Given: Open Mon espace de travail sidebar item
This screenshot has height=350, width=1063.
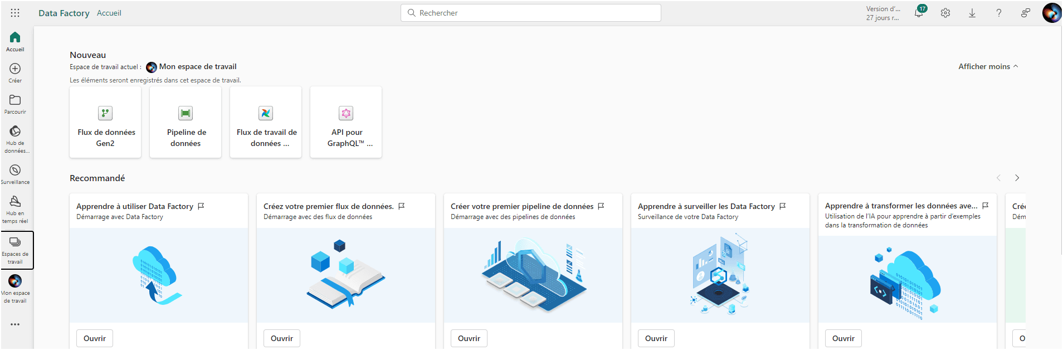Looking at the screenshot, I should tap(15, 289).
